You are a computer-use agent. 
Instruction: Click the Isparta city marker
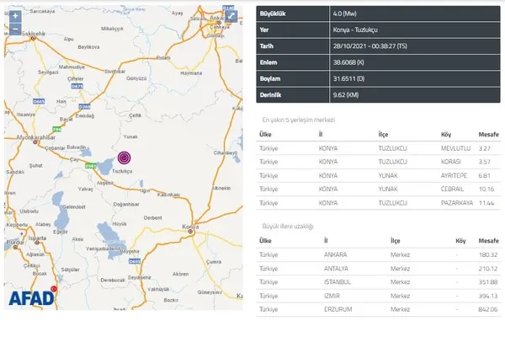click(37, 243)
